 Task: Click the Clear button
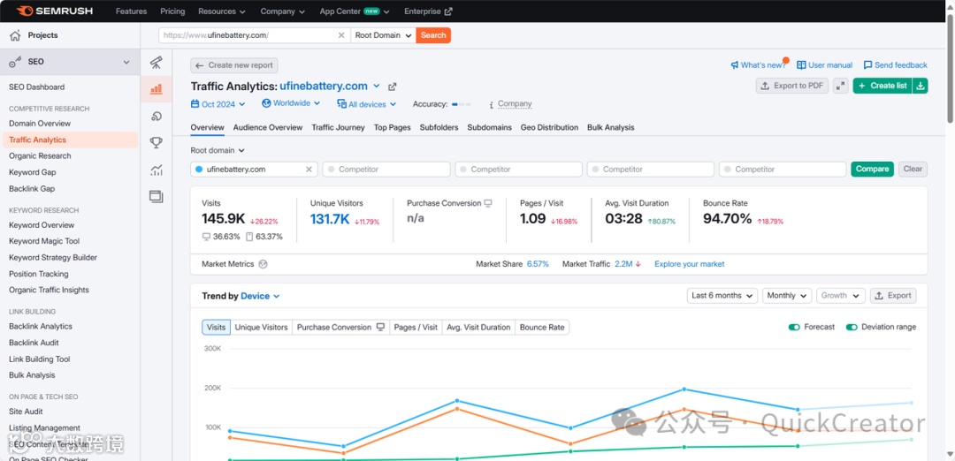click(913, 169)
